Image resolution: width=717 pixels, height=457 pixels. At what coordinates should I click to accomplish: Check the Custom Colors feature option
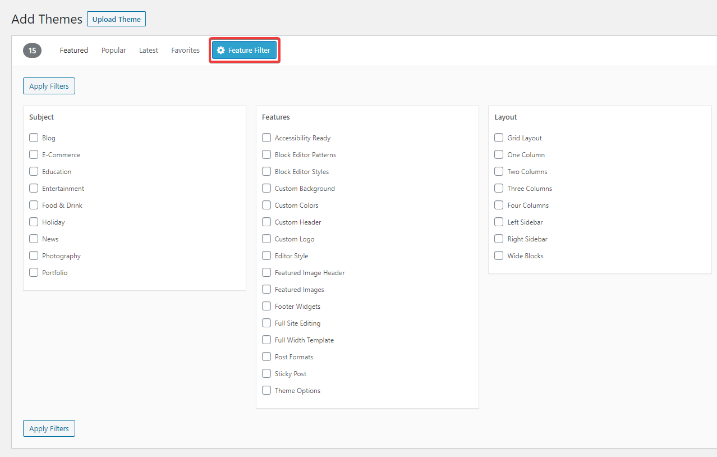[266, 205]
